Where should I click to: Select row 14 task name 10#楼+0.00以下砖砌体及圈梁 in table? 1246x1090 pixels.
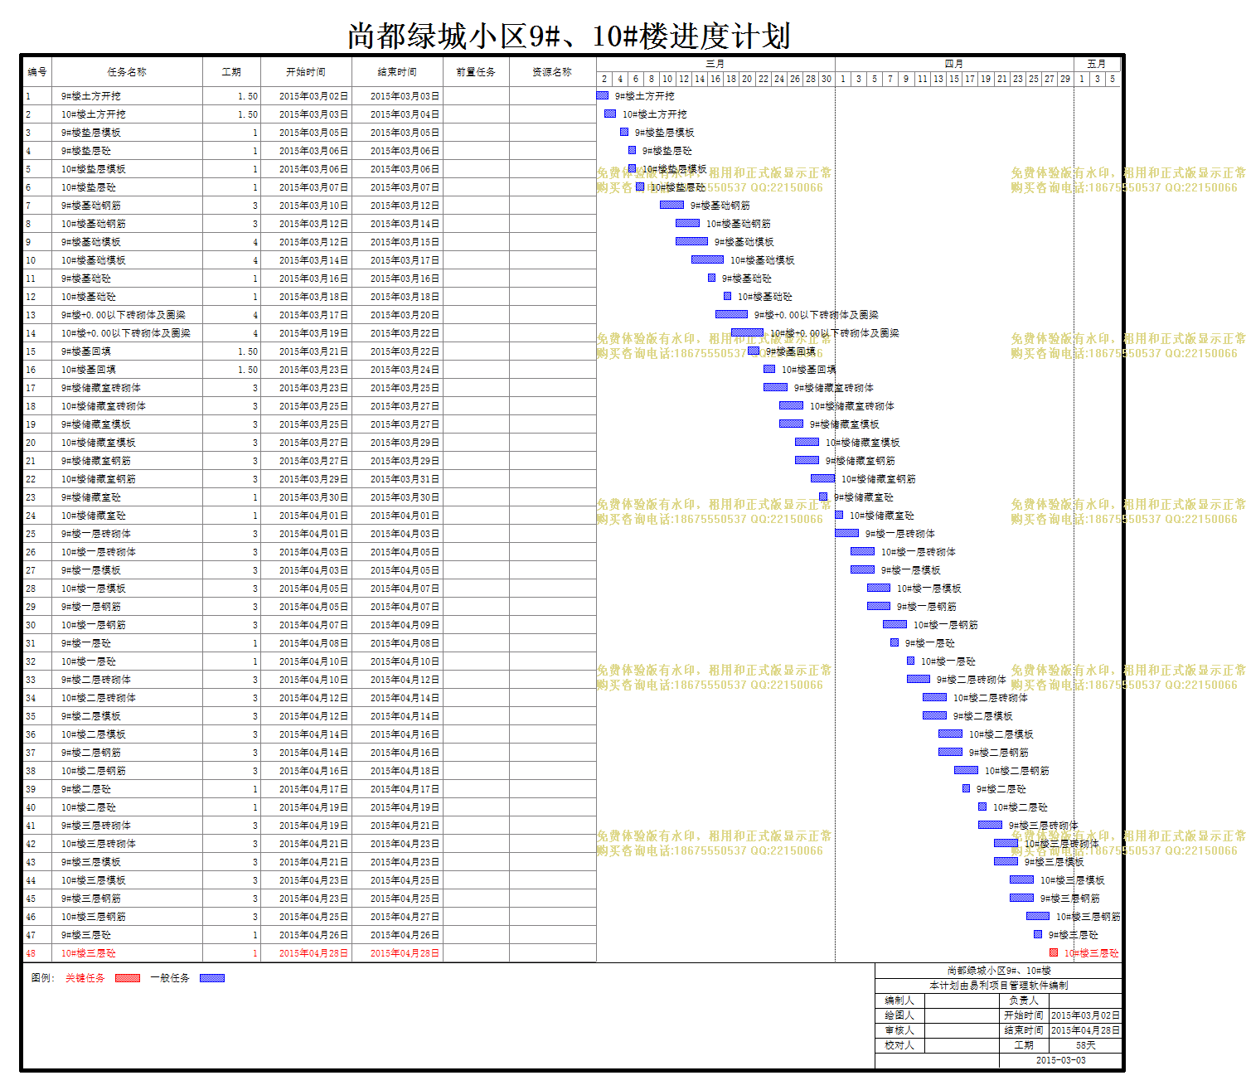click(125, 333)
